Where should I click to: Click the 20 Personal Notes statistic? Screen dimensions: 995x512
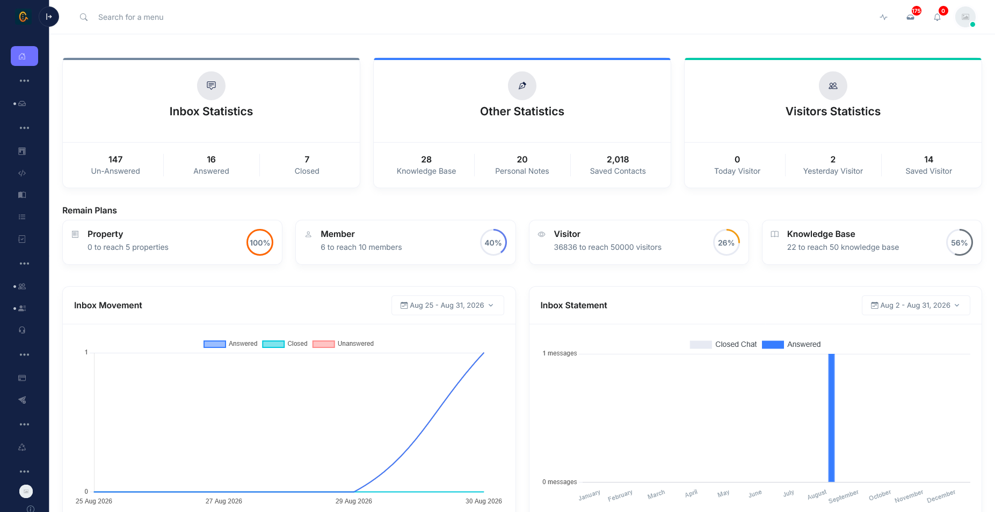[x=522, y=165]
